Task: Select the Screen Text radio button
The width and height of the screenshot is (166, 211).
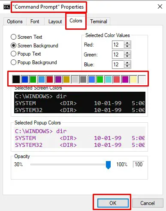Action: pos(13,37)
